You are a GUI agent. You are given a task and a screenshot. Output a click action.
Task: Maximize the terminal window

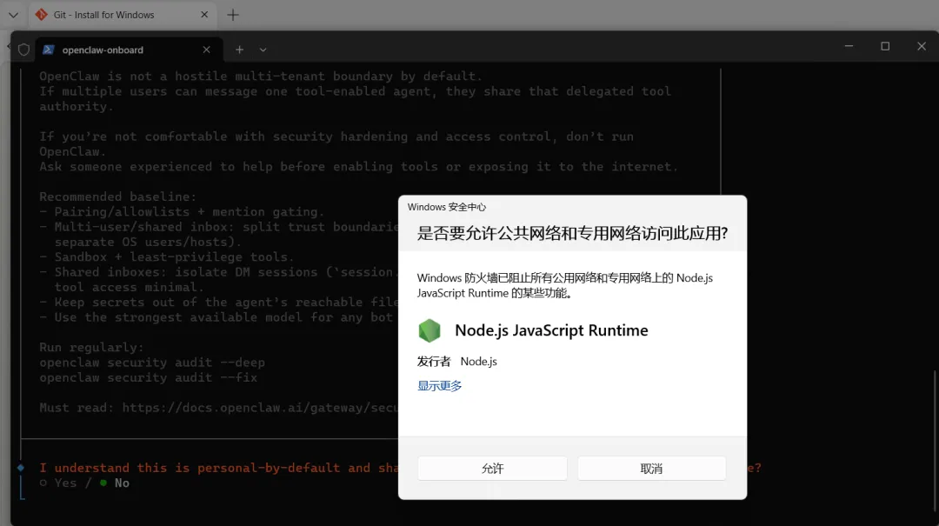(885, 46)
